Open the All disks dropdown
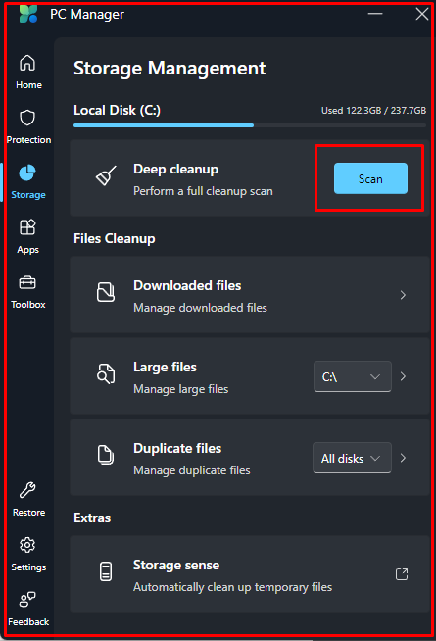 coord(352,458)
